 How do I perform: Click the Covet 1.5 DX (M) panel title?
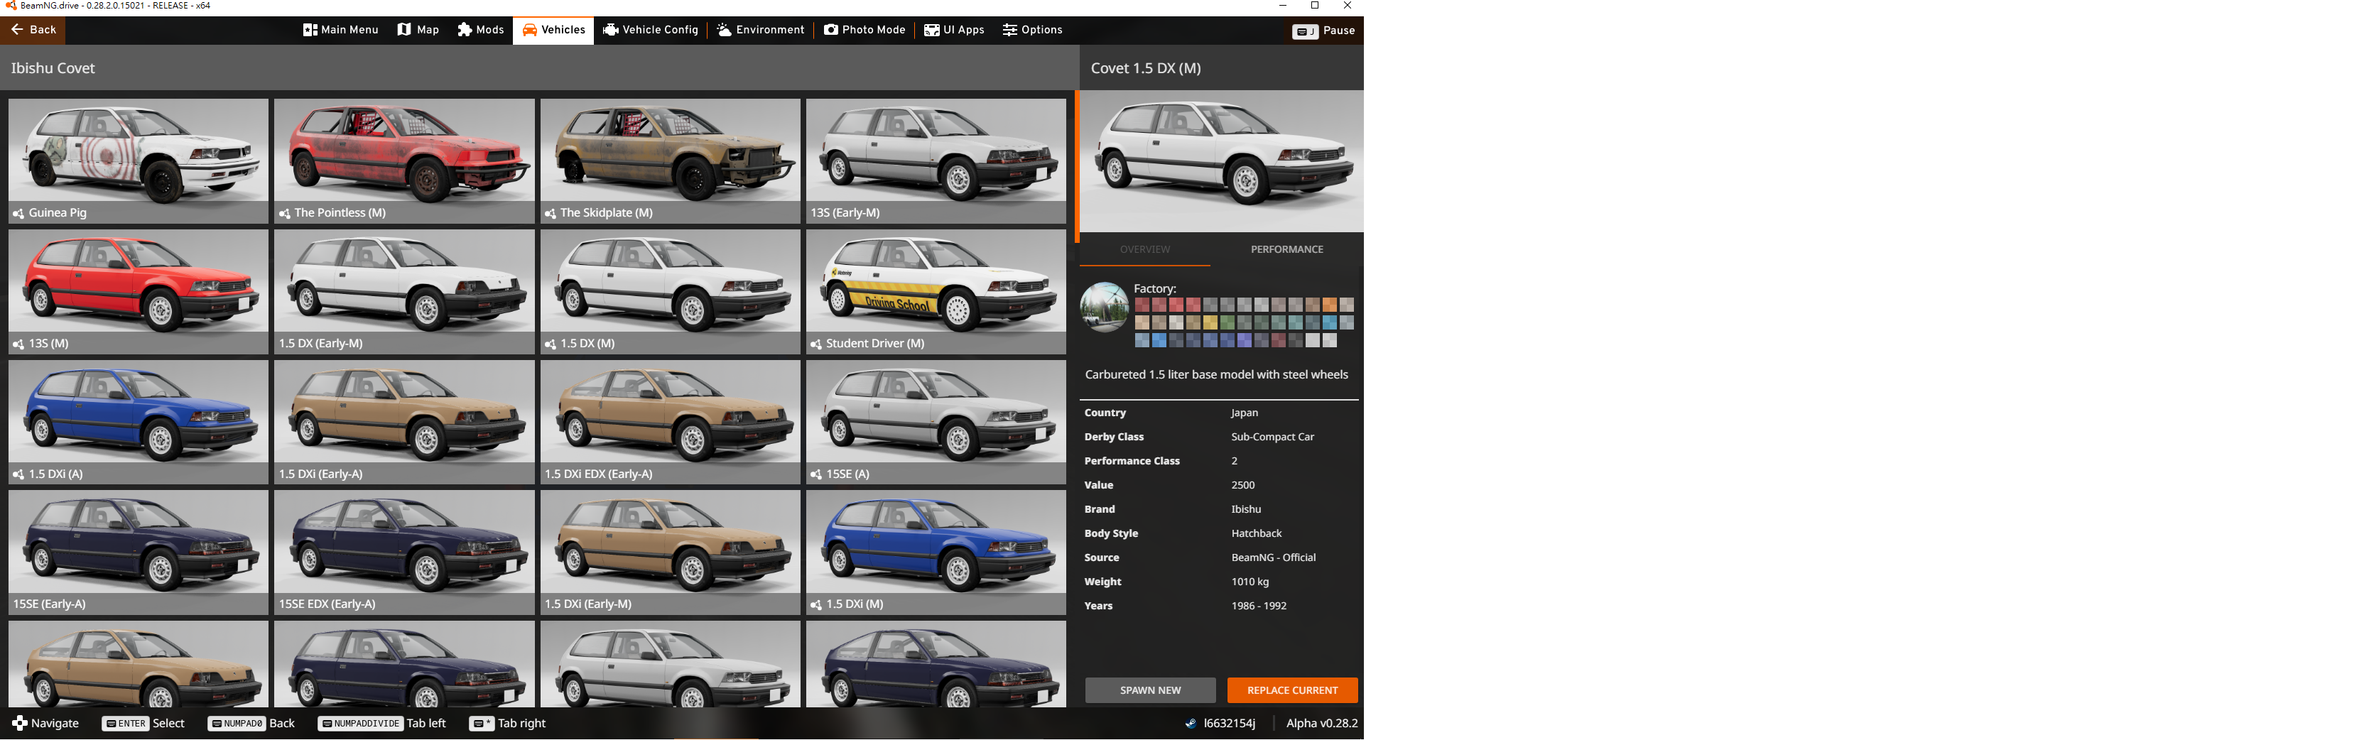pyautogui.click(x=1146, y=68)
